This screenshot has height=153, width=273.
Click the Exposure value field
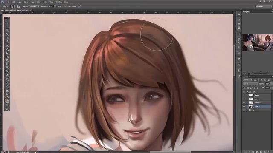(x=51, y=6)
